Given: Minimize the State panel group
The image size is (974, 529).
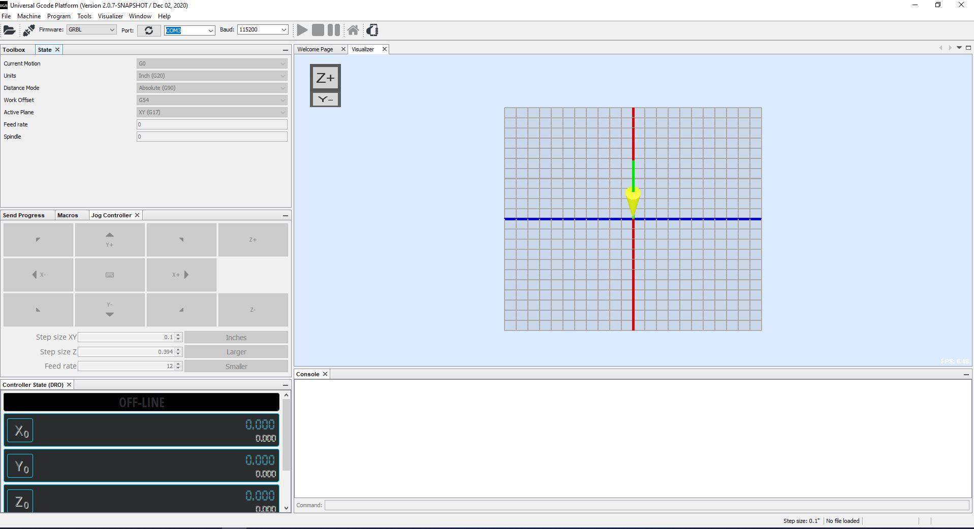Looking at the screenshot, I should (x=285, y=50).
